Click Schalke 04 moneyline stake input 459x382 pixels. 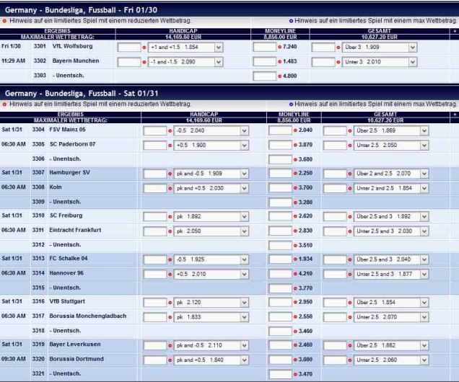(x=280, y=259)
